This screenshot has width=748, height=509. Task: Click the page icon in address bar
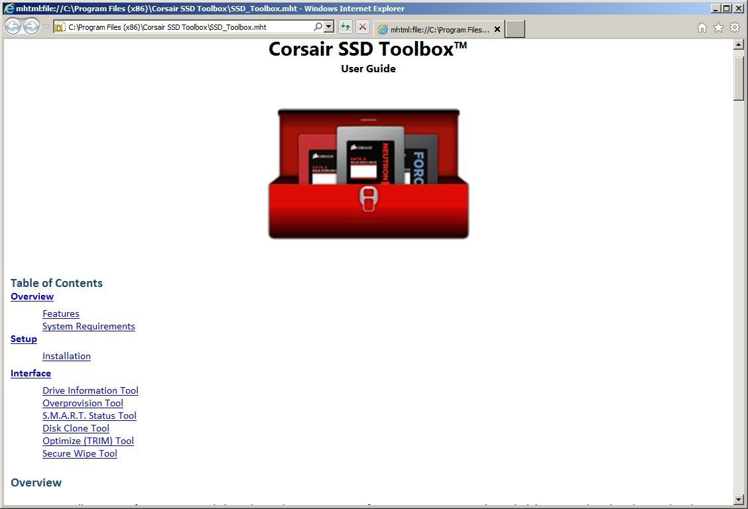(60, 27)
